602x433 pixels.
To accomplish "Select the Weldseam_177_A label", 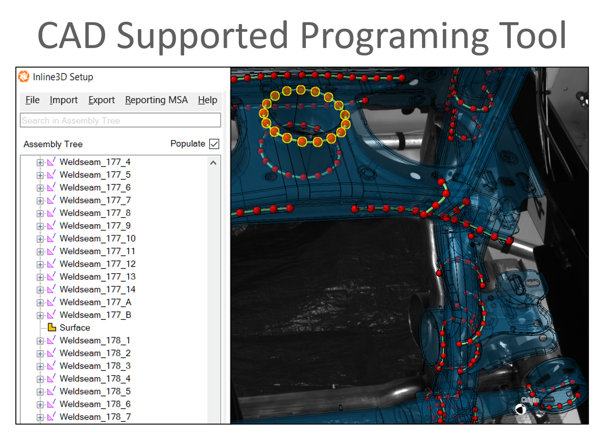I will coord(95,302).
